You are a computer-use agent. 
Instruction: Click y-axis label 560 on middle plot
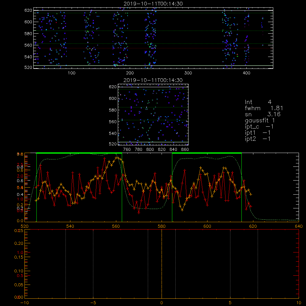tap(113, 122)
